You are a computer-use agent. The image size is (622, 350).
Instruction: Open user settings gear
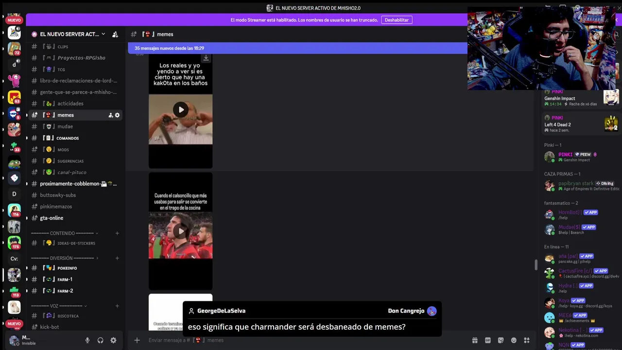tap(113, 340)
